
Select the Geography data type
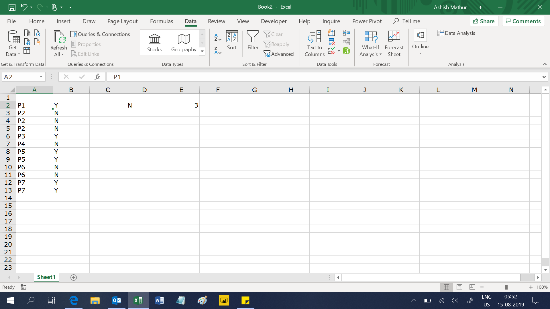click(x=184, y=43)
